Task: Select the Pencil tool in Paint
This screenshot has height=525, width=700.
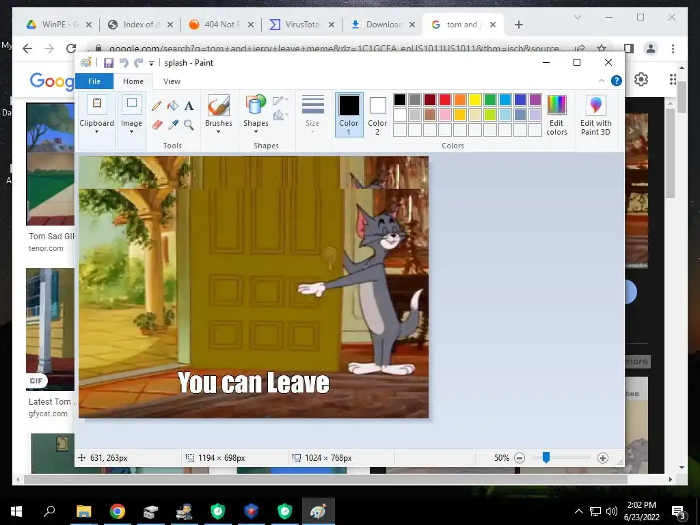Action: (157, 106)
